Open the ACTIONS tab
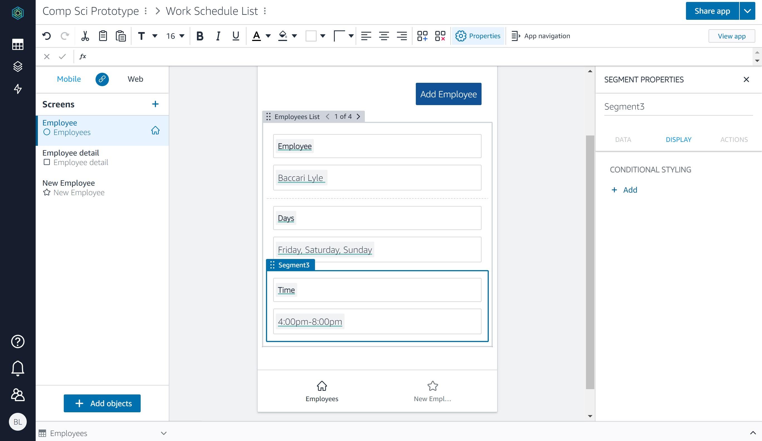This screenshot has width=762, height=441. tap(734, 140)
